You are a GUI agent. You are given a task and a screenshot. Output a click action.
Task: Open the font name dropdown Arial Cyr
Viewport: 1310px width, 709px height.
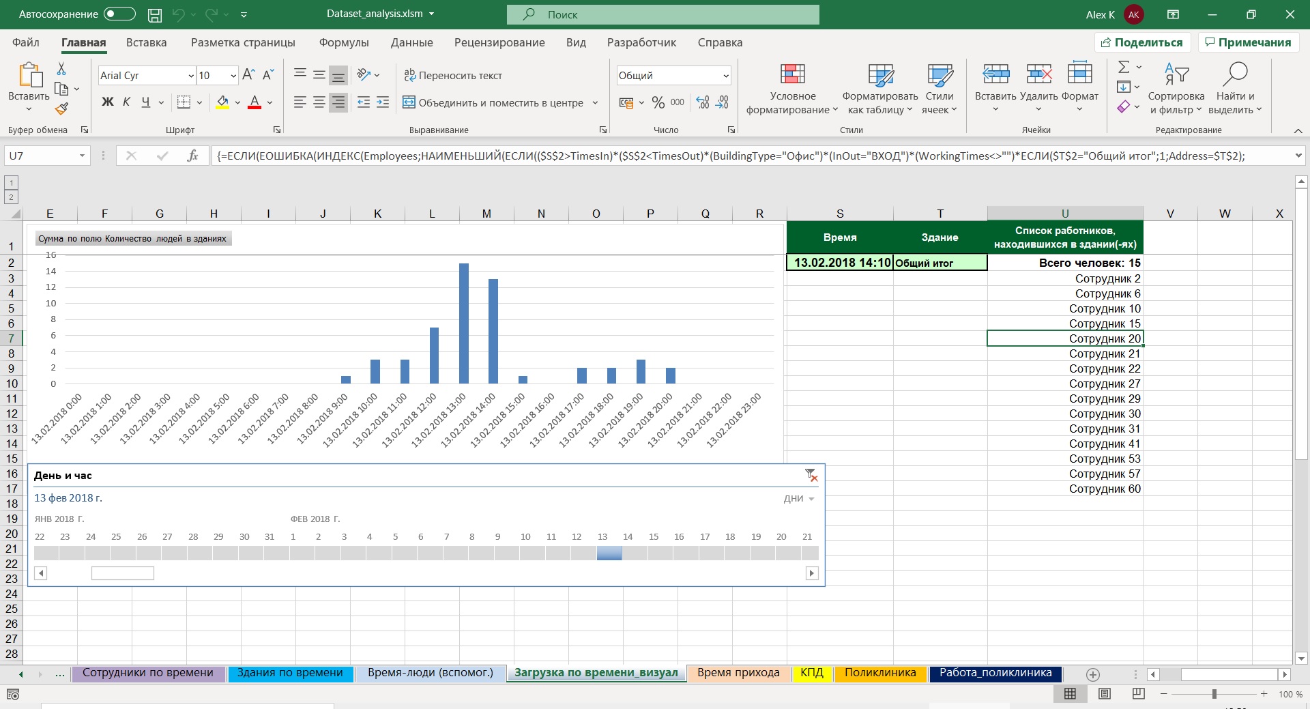(x=191, y=76)
